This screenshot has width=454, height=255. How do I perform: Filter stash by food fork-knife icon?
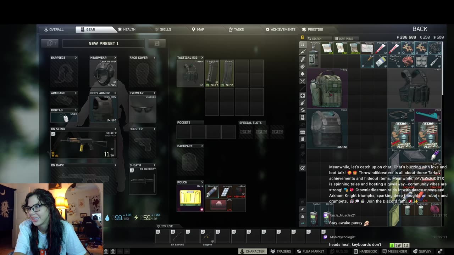click(x=303, y=81)
